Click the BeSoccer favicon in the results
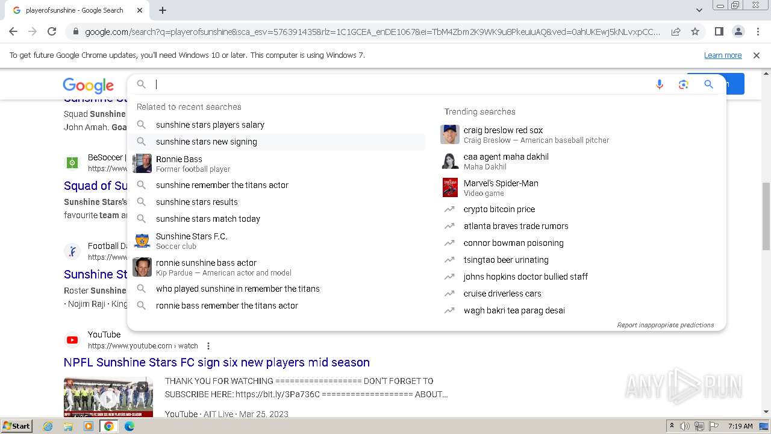Screen dimensions: 771x434 pyautogui.click(x=72, y=163)
